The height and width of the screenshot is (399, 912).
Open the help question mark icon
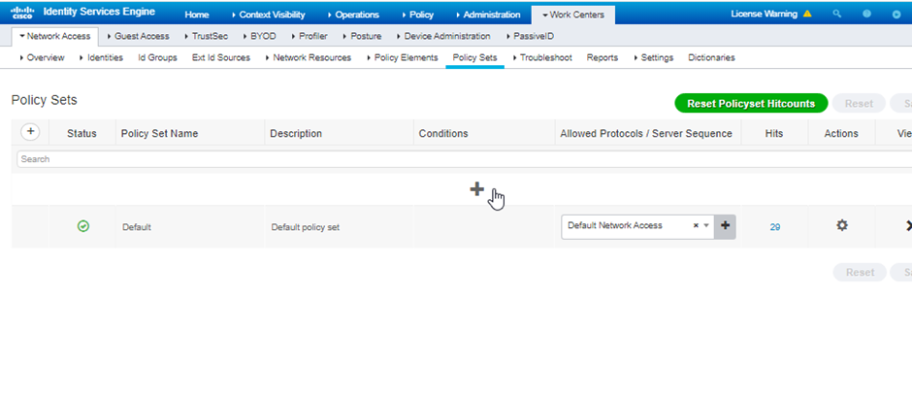tap(866, 14)
